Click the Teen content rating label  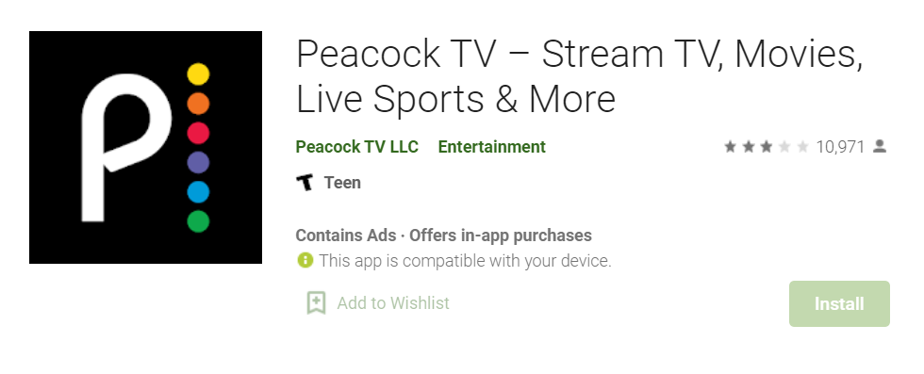click(342, 183)
